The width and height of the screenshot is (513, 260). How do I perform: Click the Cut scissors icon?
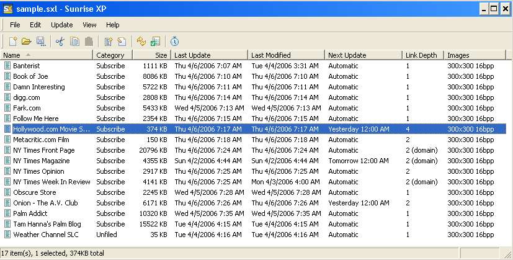point(60,41)
